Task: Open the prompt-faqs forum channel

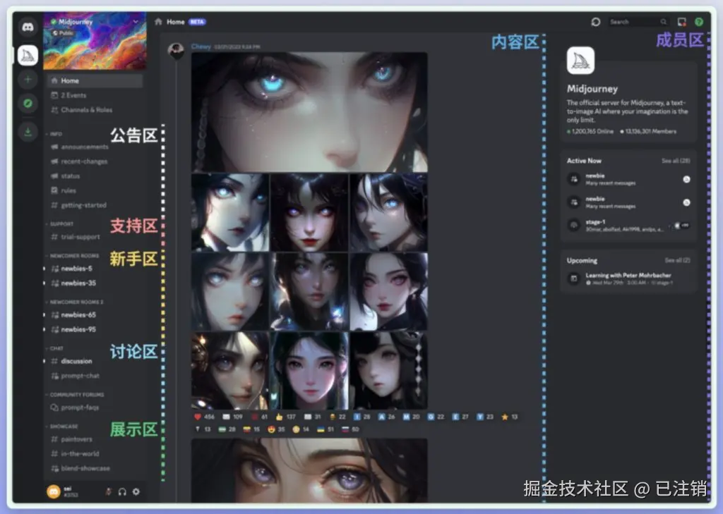Action: click(x=95, y=408)
